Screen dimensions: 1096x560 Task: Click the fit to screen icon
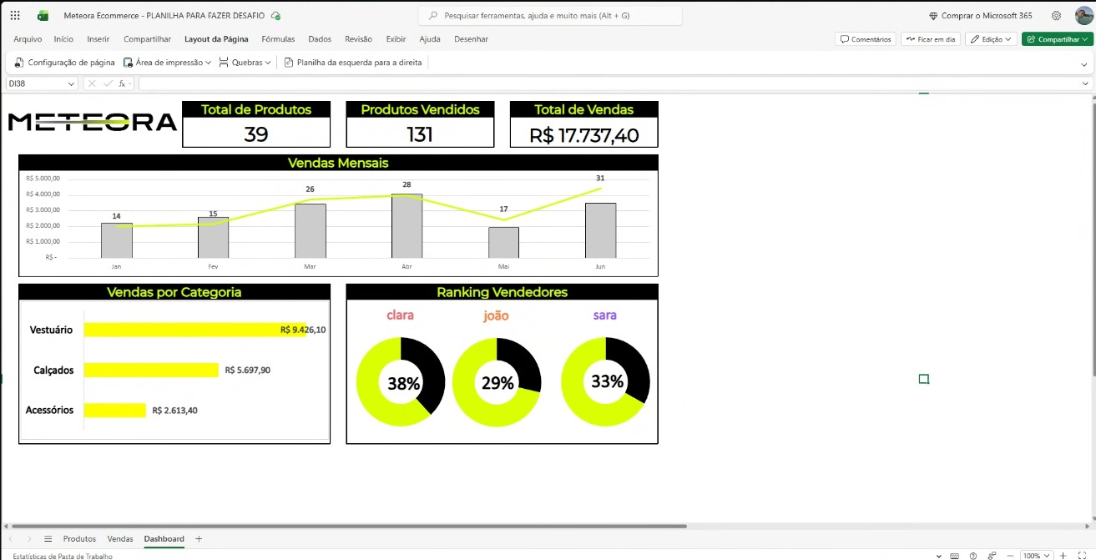[x=1082, y=555]
